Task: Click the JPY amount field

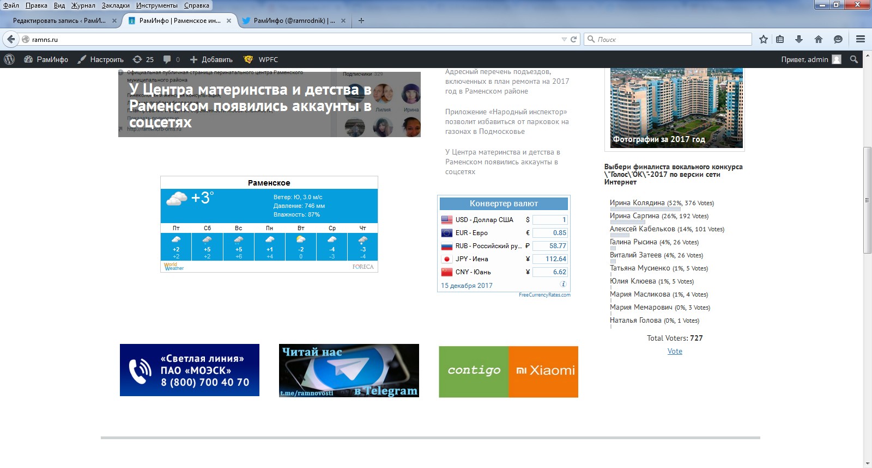Action: 550,259
